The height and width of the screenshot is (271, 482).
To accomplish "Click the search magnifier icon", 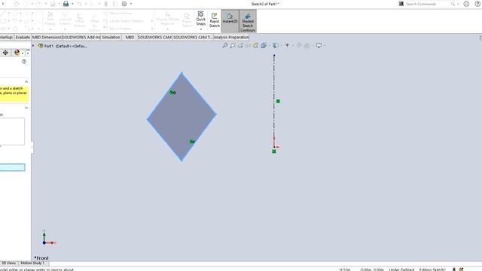I will point(453,4).
